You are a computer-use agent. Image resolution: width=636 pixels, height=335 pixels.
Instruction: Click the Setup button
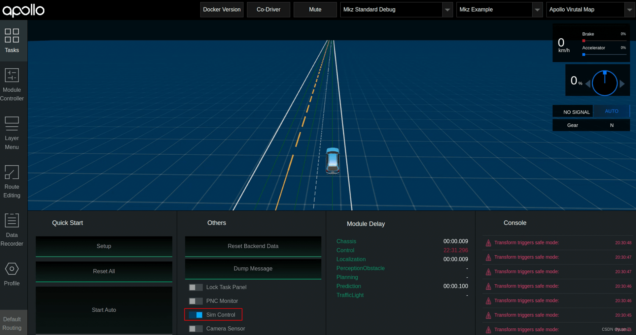tap(104, 246)
